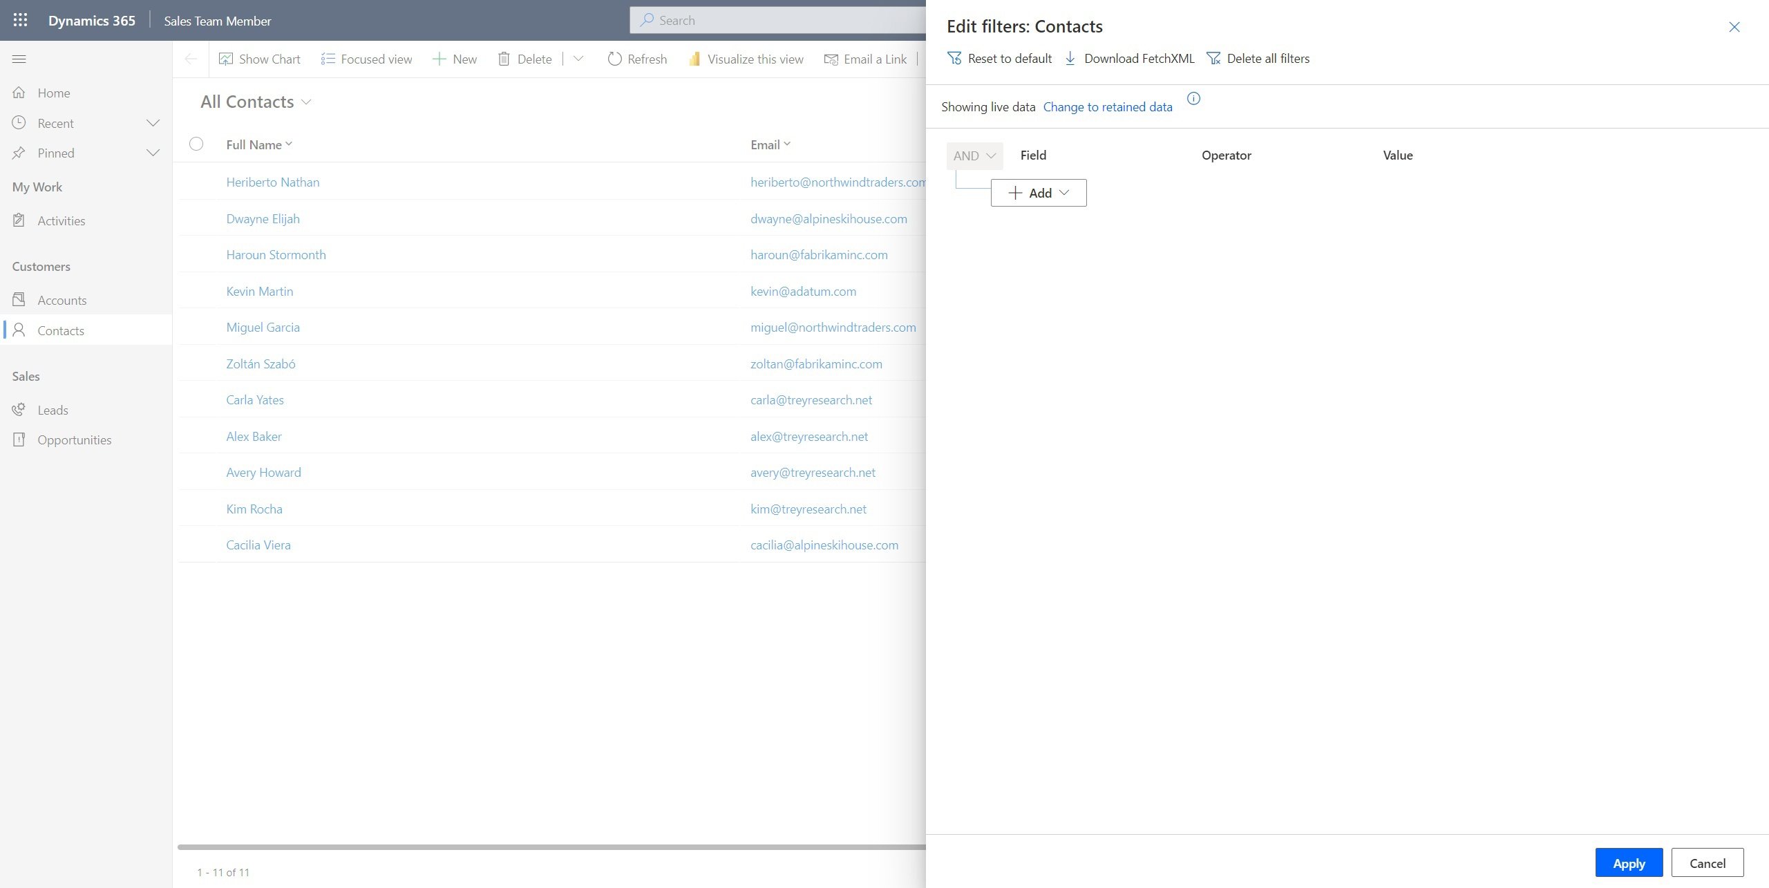Open contact Avery Howard
This screenshot has width=1769, height=888.
pos(264,473)
